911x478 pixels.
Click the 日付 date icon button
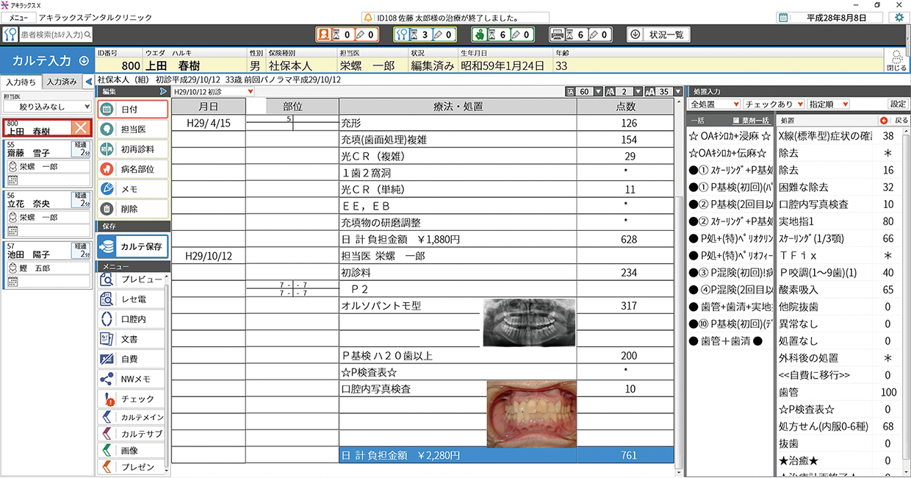point(107,110)
